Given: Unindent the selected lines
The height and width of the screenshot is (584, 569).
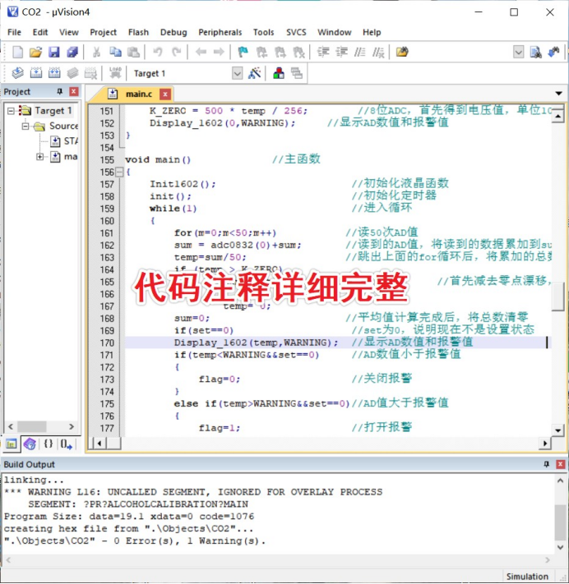Looking at the screenshot, I should (341, 52).
